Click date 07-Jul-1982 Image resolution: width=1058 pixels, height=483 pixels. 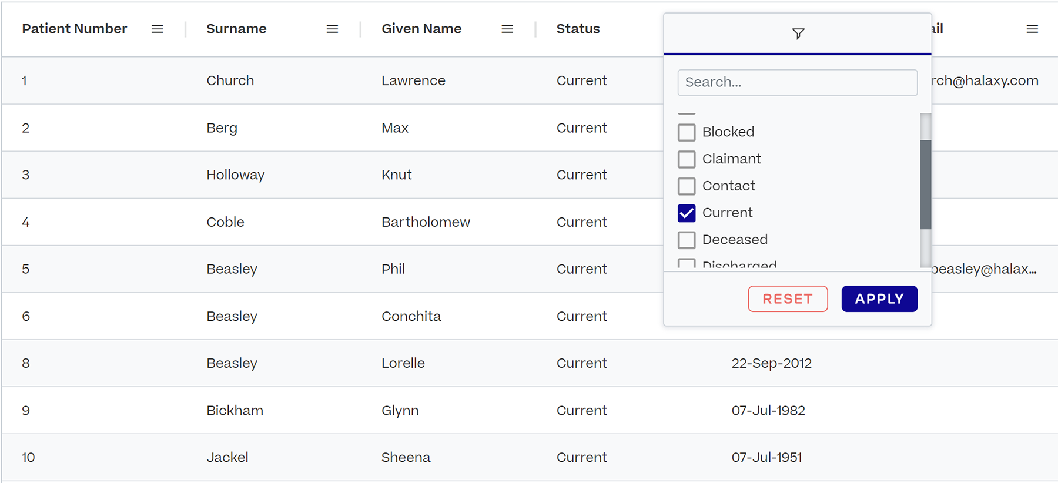pos(768,410)
